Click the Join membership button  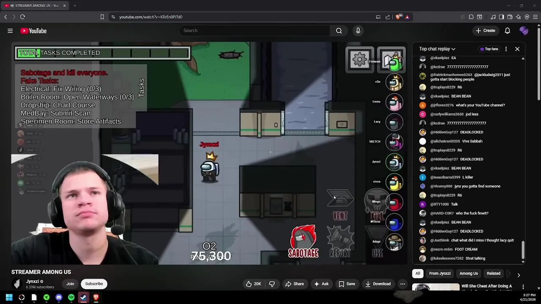click(x=70, y=284)
